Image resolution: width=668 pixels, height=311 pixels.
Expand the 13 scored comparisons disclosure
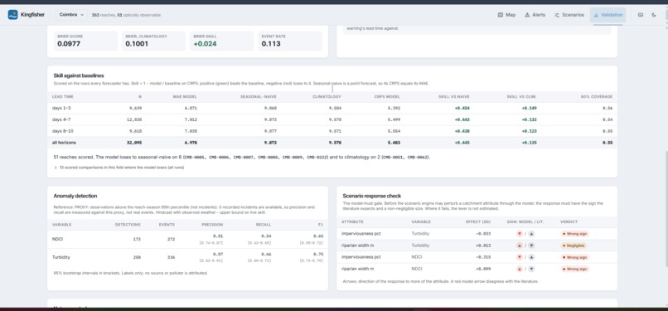[x=119, y=168]
